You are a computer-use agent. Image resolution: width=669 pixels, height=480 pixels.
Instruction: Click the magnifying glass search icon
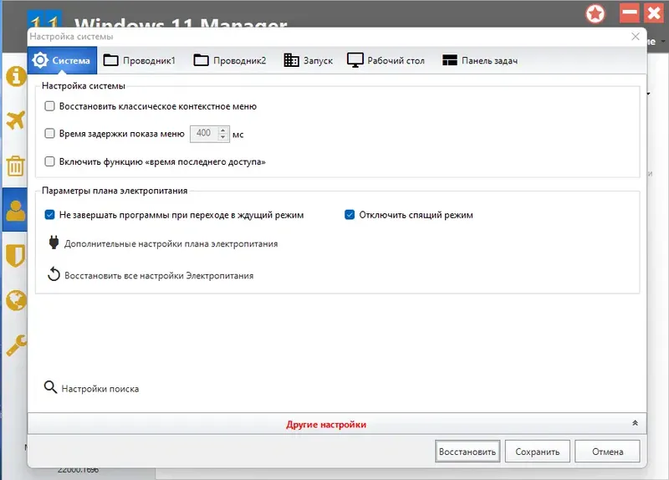click(x=50, y=387)
